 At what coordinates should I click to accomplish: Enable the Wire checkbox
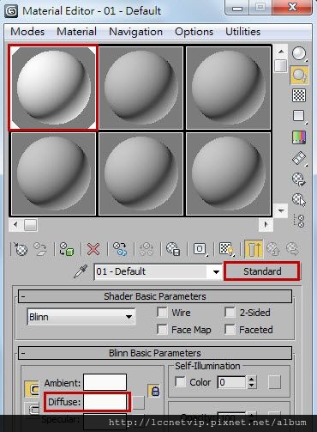(162, 313)
